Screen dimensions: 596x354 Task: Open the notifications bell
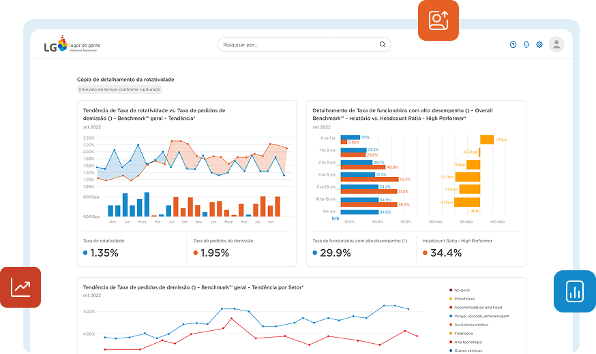526,45
